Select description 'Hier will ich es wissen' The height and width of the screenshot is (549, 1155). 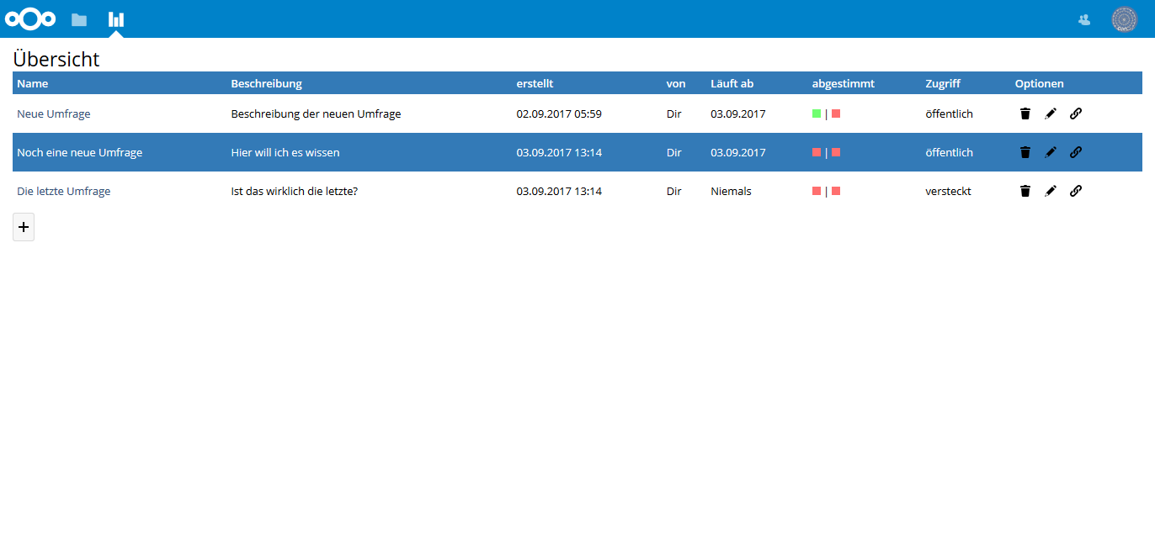(285, 152)
